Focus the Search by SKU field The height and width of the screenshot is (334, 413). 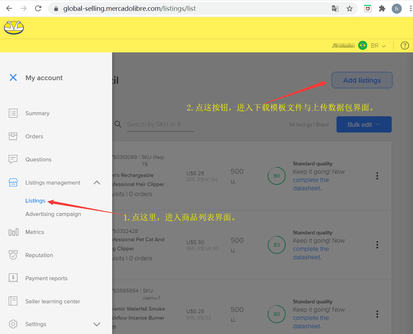coord(161,125)
